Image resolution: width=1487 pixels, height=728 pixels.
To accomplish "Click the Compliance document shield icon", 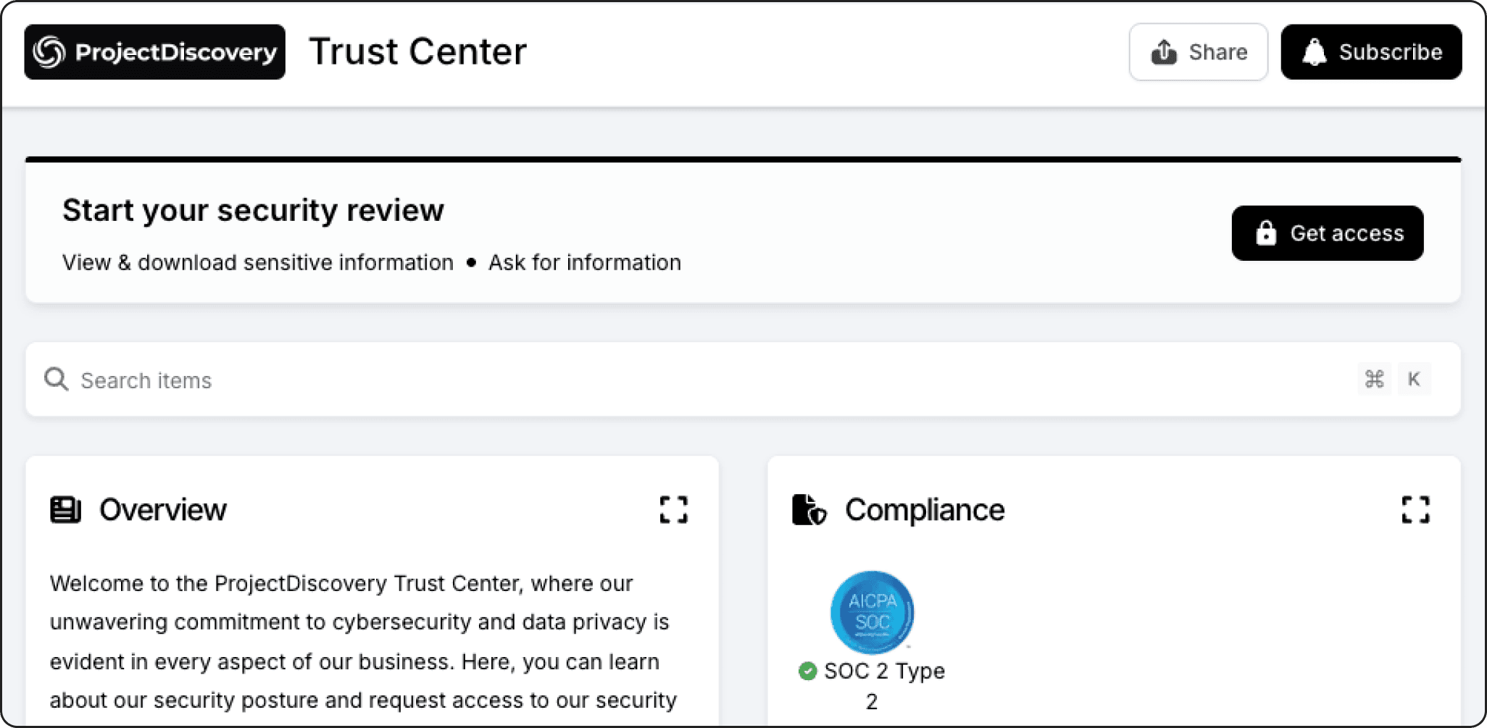I will coord(809,509).
